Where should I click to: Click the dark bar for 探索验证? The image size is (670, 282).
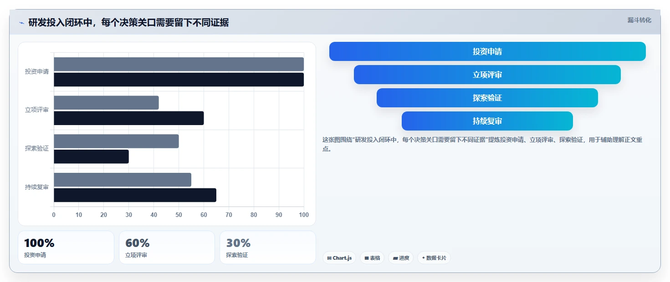coord(91,156)
